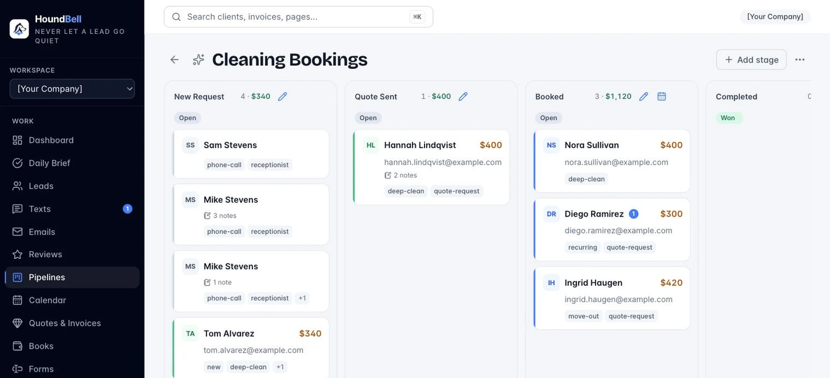
Task: Expand the workspace selector dropdown
Action: tap(72, 89)
